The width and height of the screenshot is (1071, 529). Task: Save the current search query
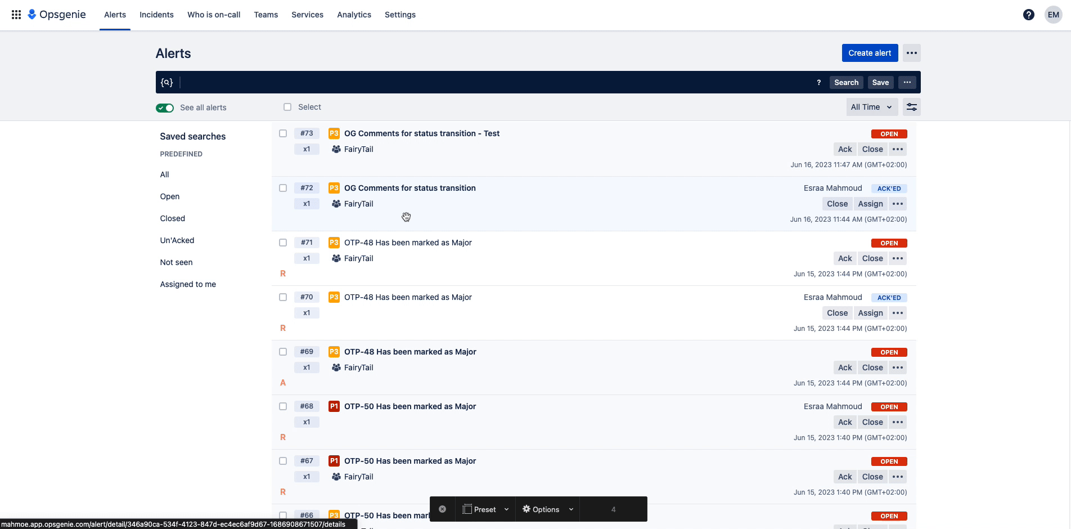[880, 82]
